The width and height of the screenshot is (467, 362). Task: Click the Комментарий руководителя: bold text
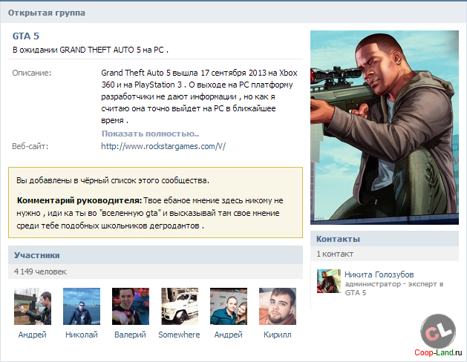pyautogui.click(x=79, y=200)
